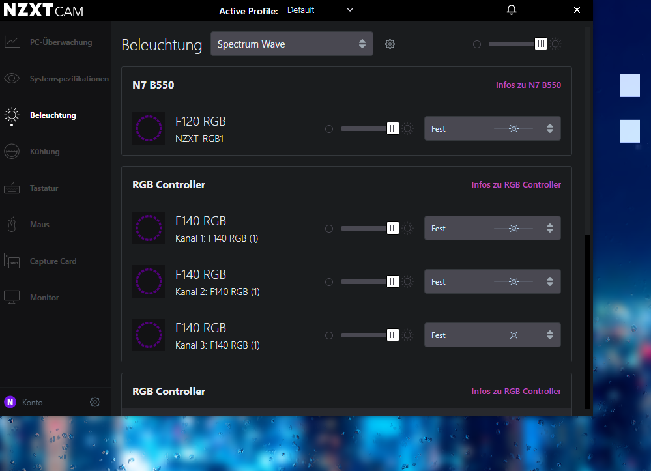651x471 pixels.
Task: Click the Tastatur keyboard icon
Action: pyautogui.click(x=12, y=188)
